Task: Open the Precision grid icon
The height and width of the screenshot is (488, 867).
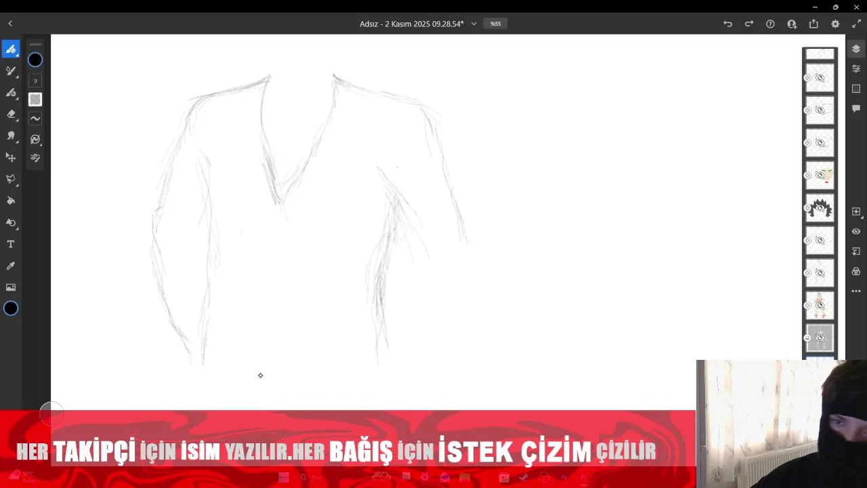Action: (856, 89)
